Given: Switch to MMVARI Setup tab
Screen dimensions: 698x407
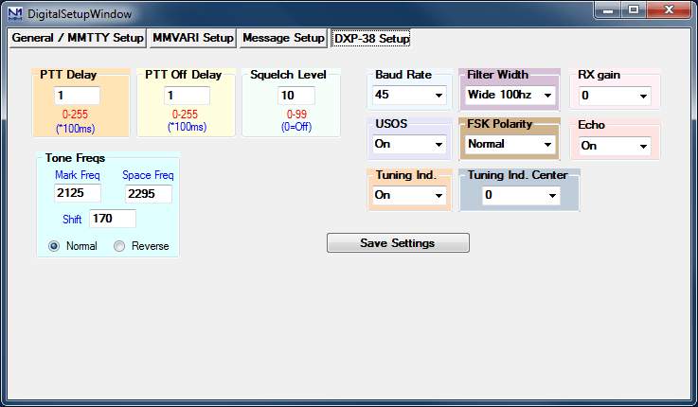Looking at the screenshot, I should pos(193,38).
